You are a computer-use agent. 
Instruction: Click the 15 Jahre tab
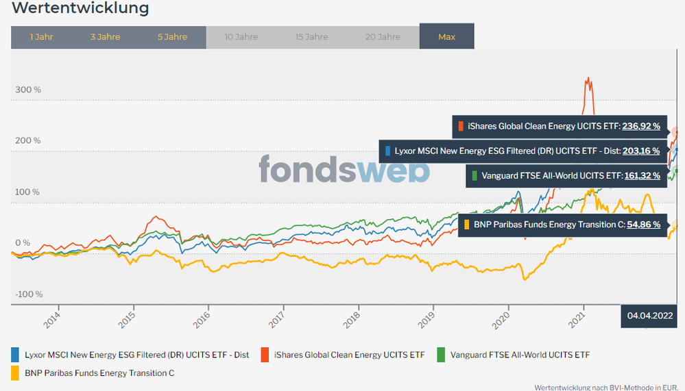pos(313,37)
